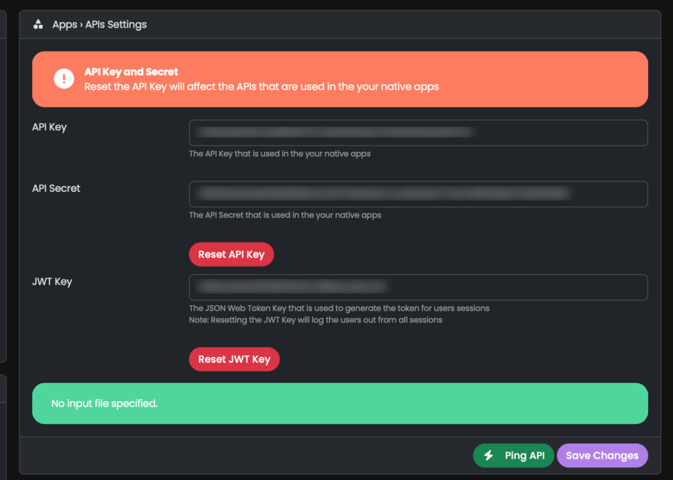Click the JWT Key field label

tap(52, 281)
